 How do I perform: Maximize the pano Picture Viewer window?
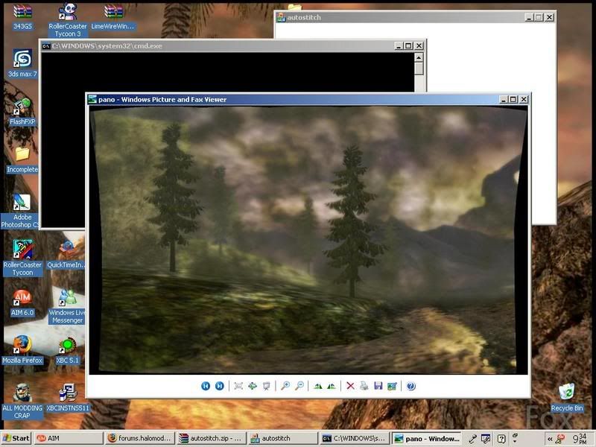[513, 99]
